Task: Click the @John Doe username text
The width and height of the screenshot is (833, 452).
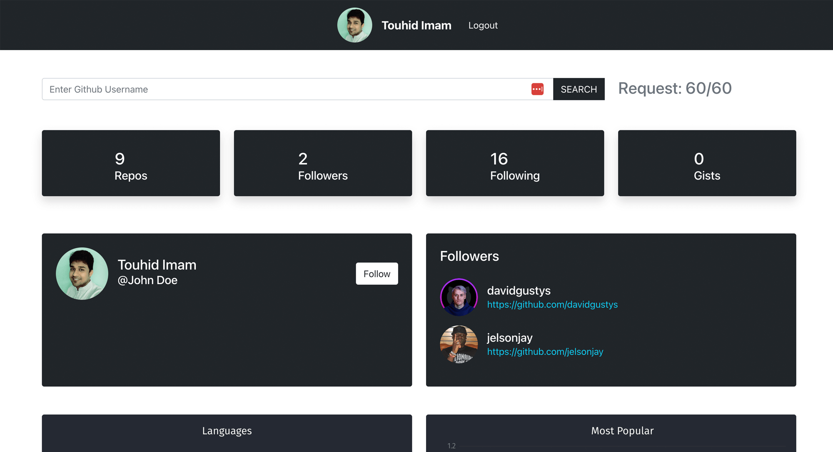Action: pyautogui.click(x=147, y=280)
